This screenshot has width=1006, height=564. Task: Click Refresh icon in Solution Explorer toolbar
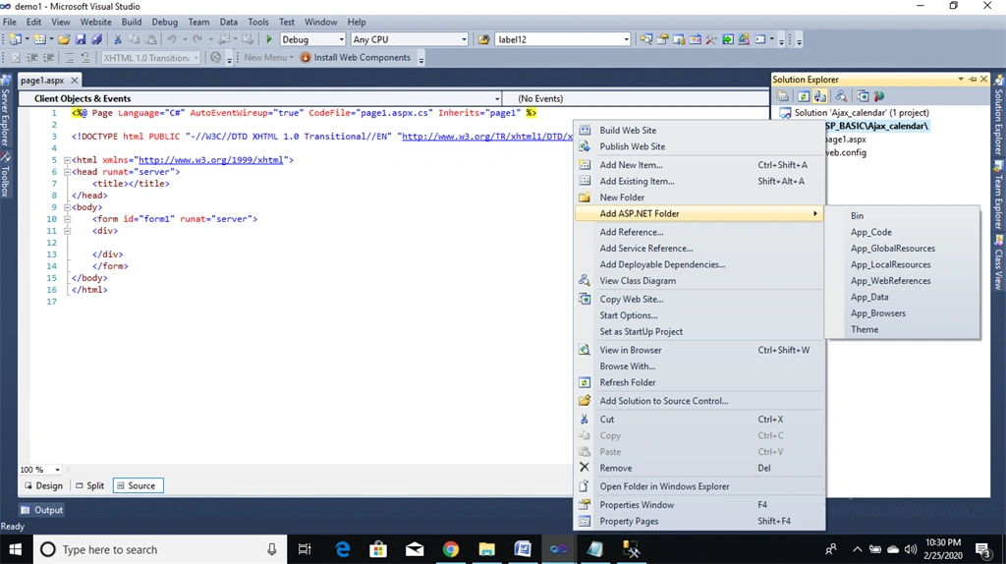pos(804,96)
